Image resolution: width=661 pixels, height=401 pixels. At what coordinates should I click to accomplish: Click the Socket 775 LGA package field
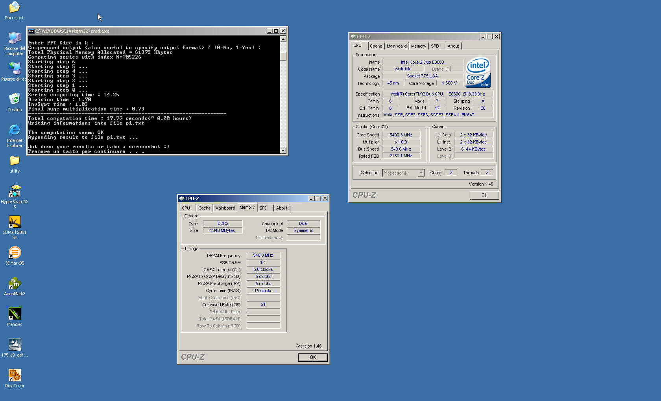(x=423, y=76)
